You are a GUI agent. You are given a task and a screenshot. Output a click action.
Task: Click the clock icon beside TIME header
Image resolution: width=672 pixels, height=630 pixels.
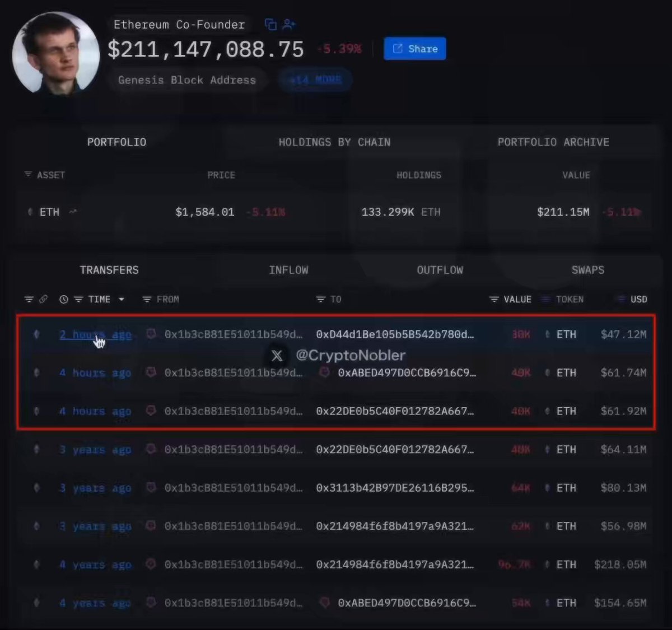pyautogui.click(x=64, y=300)
